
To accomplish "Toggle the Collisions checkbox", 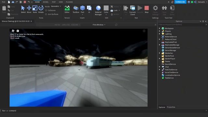I will point(46,10).
